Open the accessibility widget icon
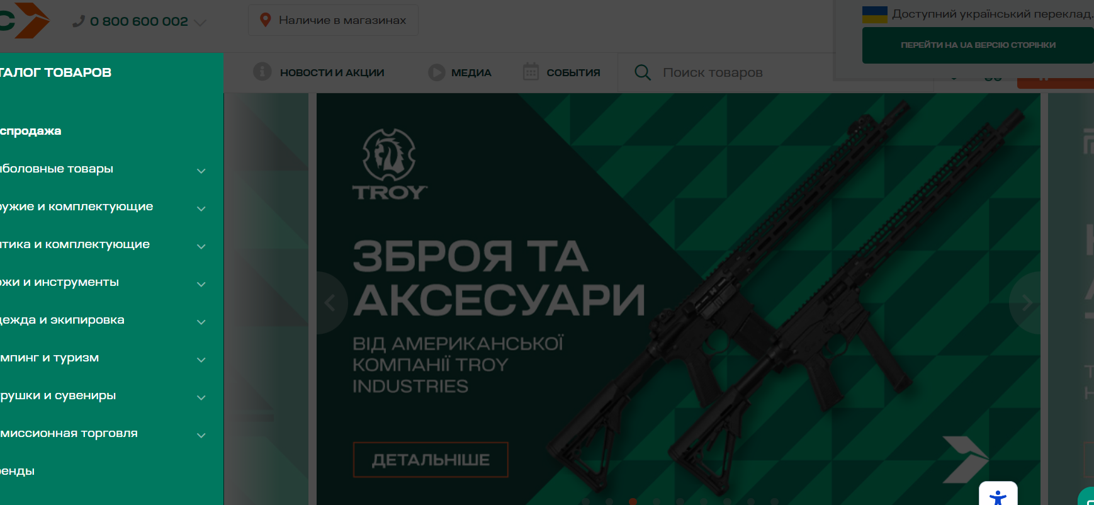 click(998, 496)
